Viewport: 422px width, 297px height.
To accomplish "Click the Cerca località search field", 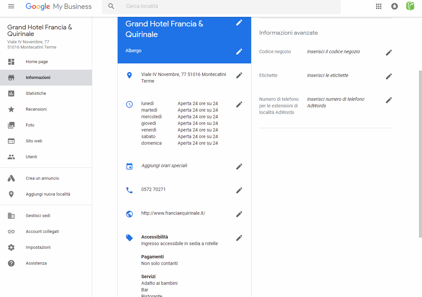I will 221,6.
